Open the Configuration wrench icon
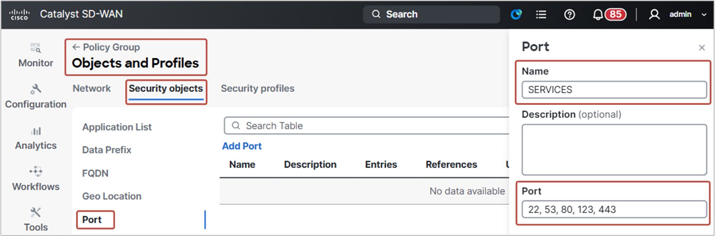This screenshot has height=236, width=715. [36, 89]
